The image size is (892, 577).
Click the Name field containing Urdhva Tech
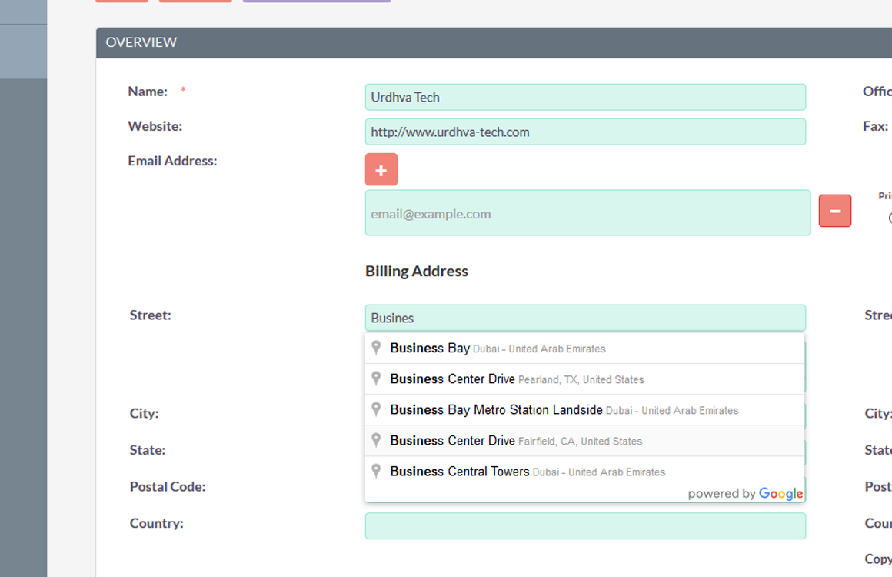[584, 97]
